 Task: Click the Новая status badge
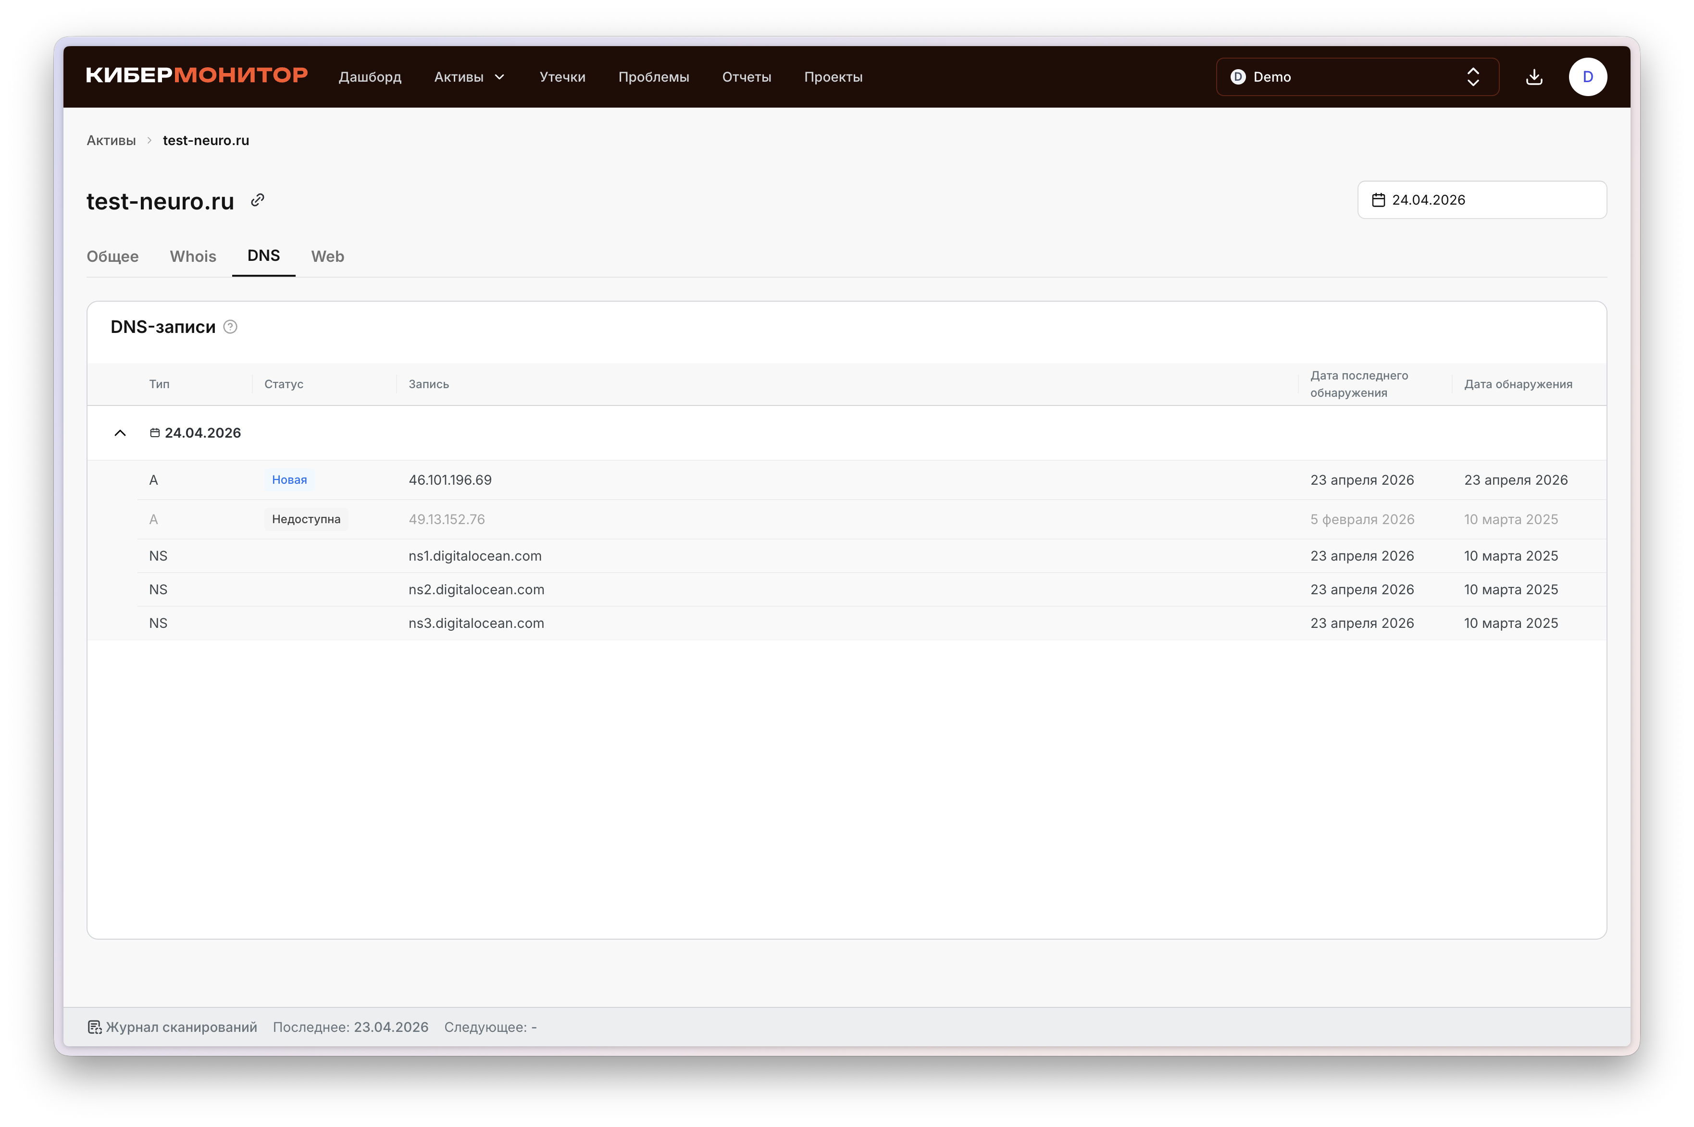pyautogui.click(x=289, y=480)
